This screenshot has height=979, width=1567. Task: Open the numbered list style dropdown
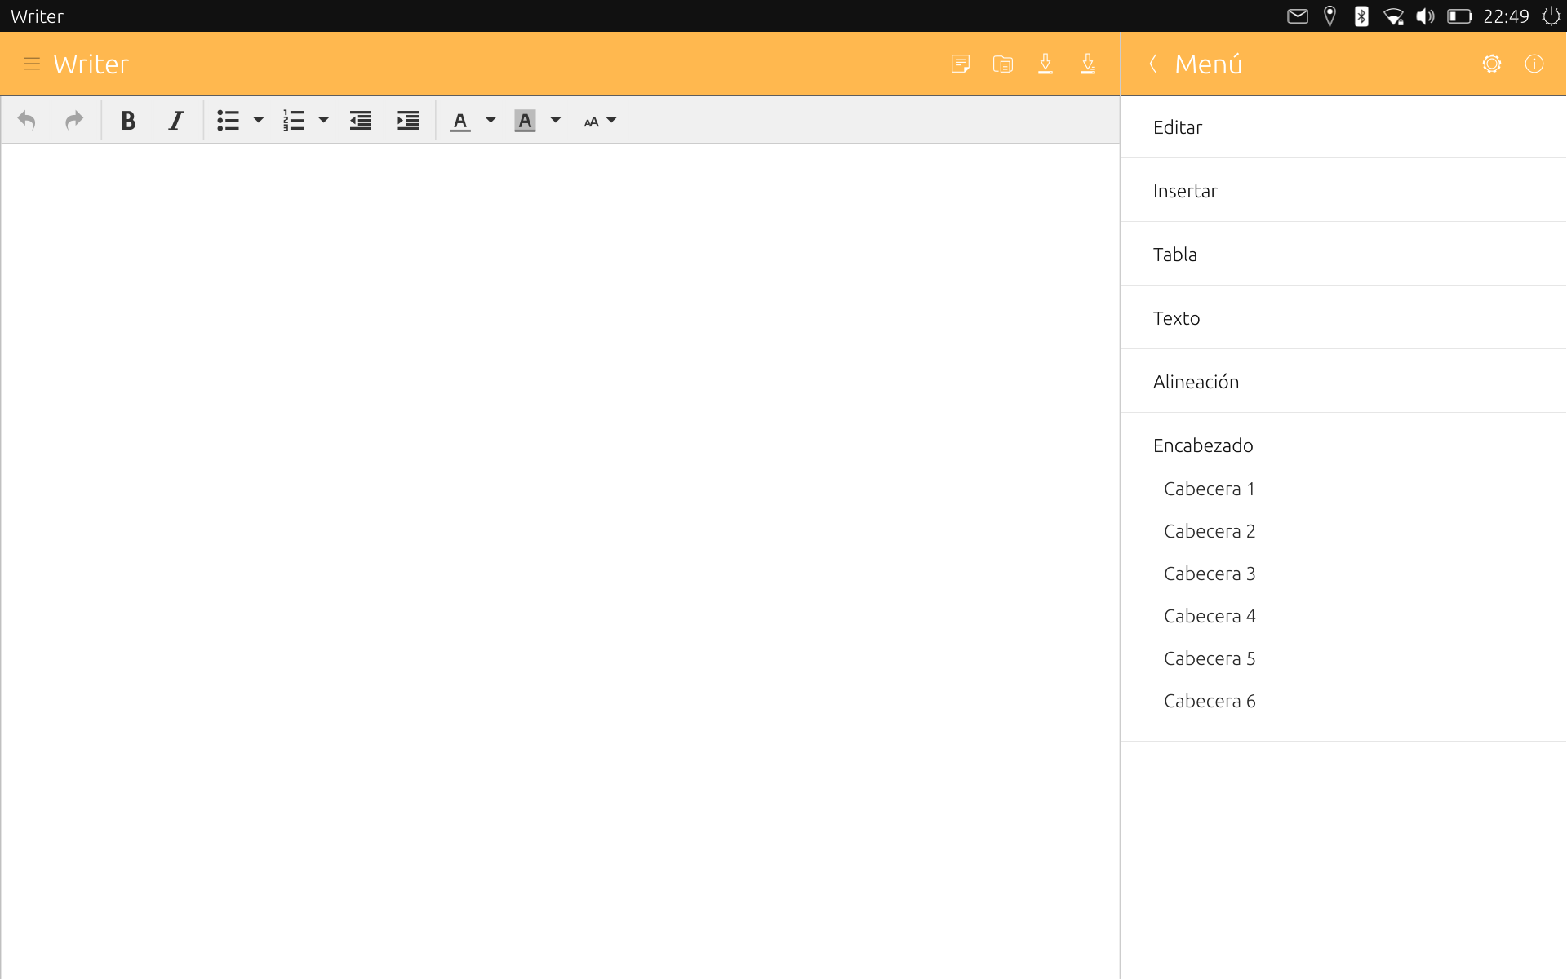pyautogui.click(x=323, y=121)
